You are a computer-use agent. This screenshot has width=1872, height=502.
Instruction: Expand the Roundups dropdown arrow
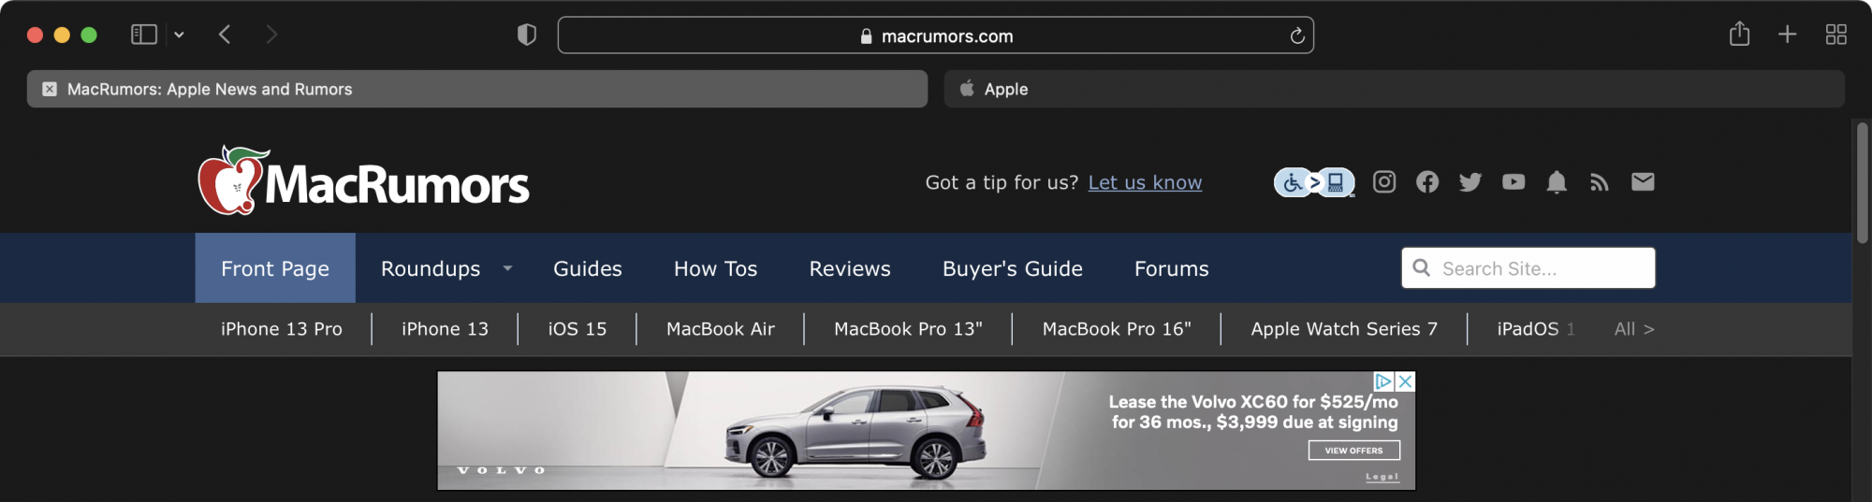point(507,268)
